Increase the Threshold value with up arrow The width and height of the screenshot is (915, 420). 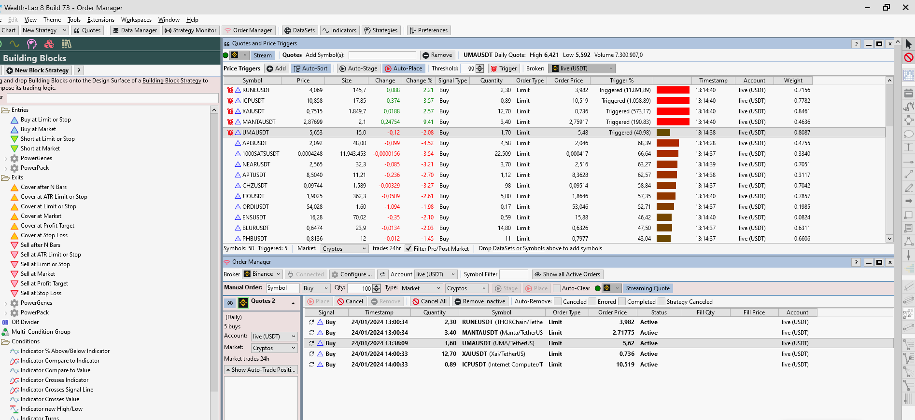click(480, 67)
